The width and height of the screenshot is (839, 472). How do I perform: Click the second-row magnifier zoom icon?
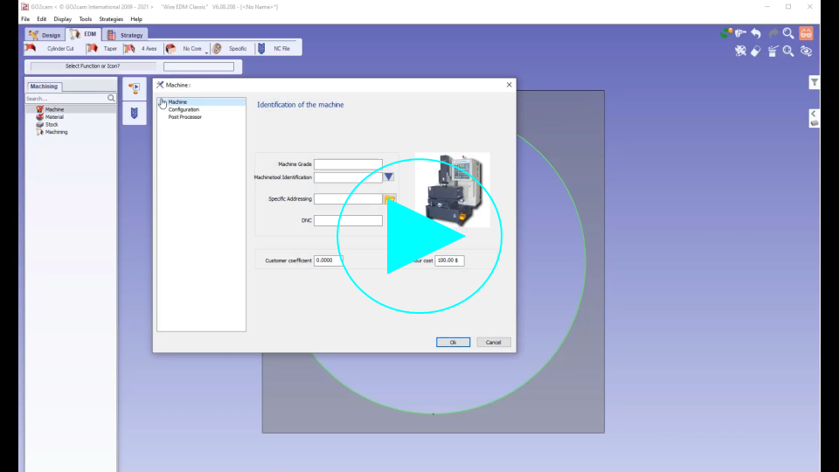[788, 51]
